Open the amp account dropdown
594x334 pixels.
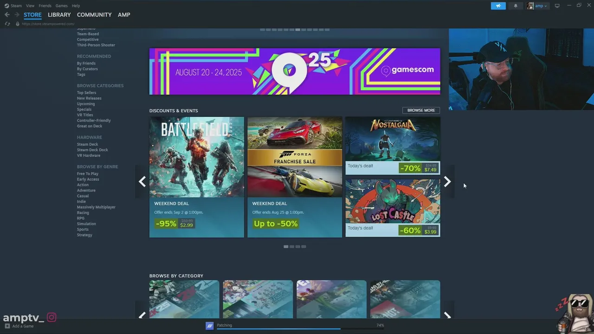[x=537, y=6]
